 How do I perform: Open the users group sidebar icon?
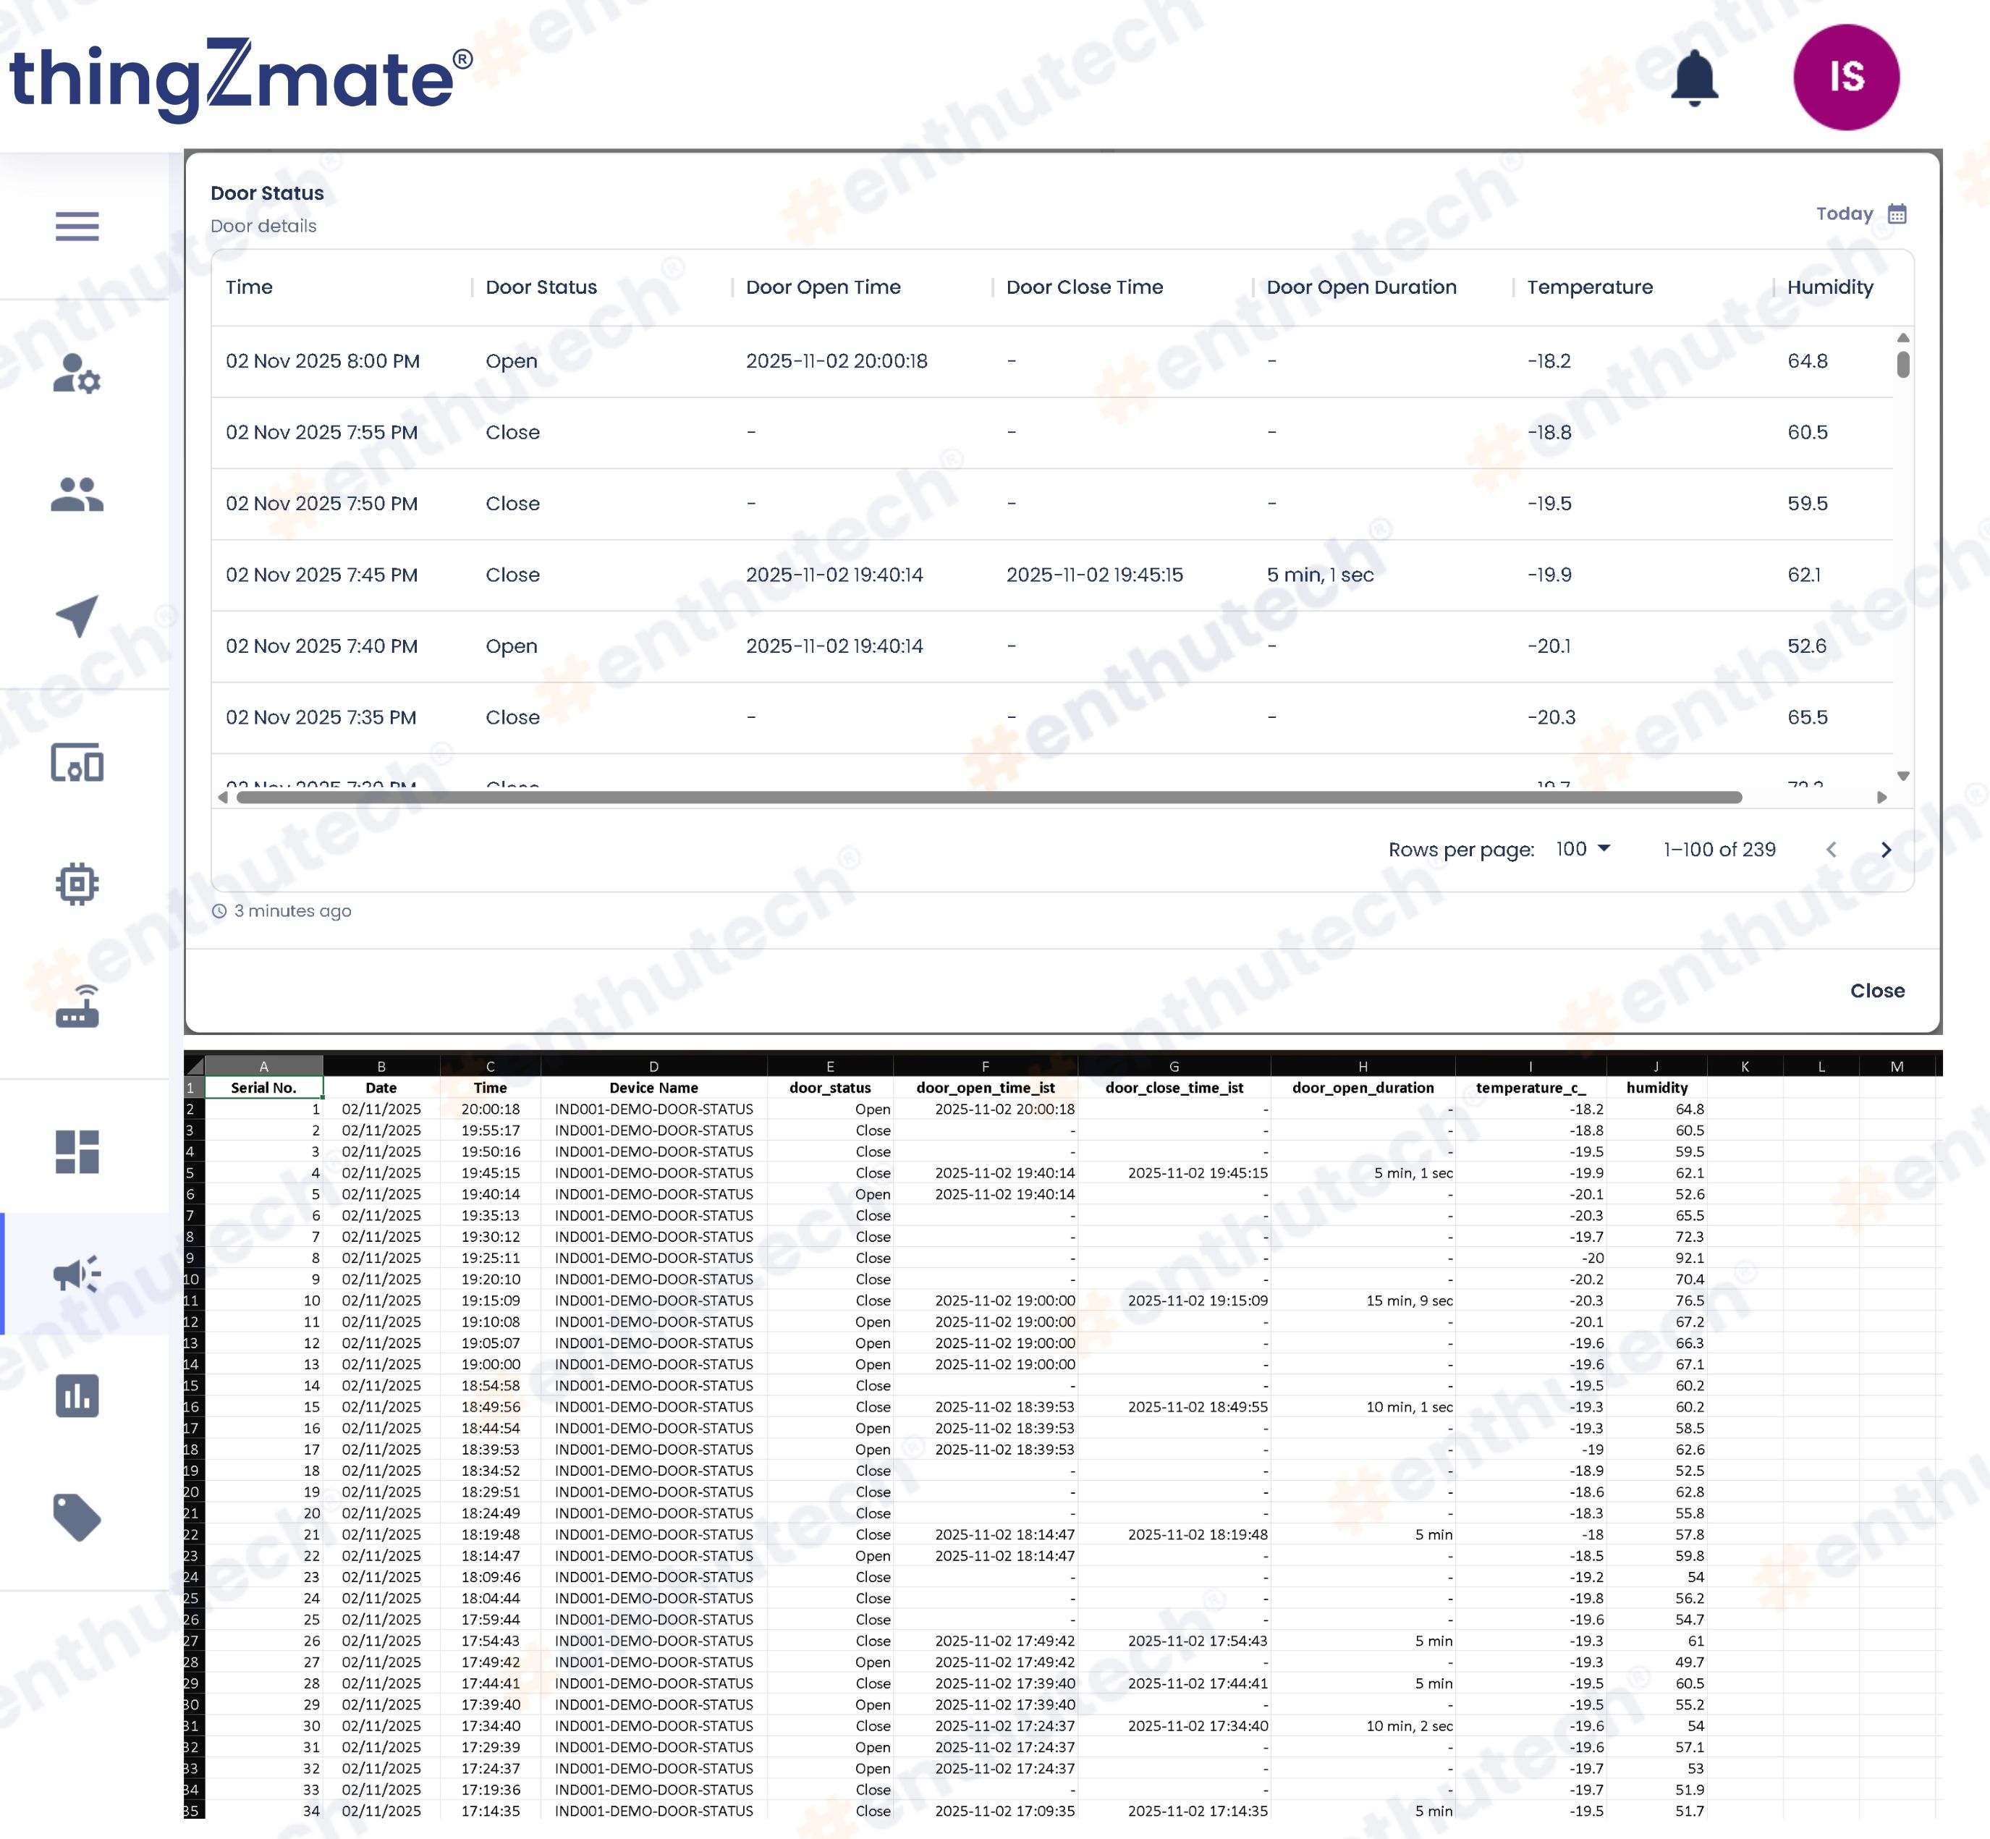pos(77,494)
